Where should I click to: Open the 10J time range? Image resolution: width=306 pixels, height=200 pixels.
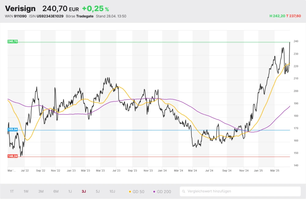(x=112, y=191)
